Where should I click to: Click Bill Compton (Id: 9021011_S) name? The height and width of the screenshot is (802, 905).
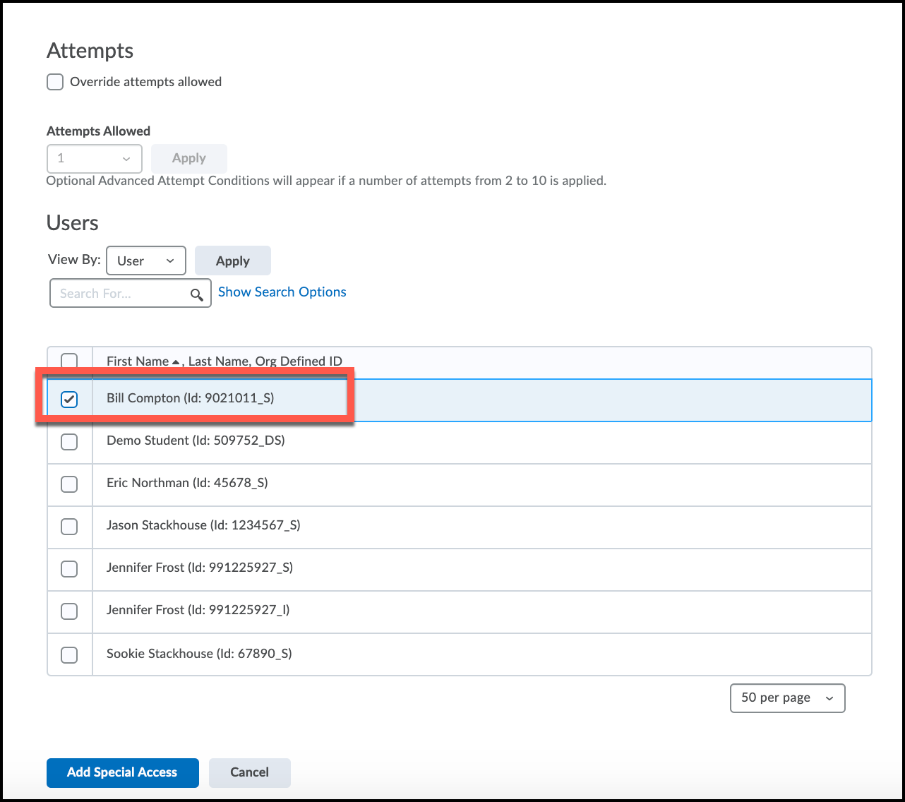[x=191, y=398]
